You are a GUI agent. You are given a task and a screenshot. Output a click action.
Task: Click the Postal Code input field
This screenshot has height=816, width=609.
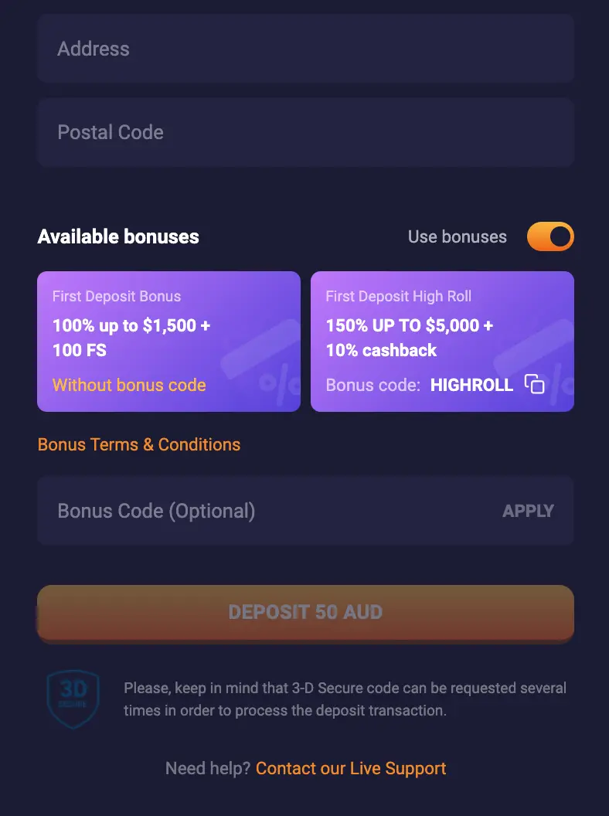(x=304, y=132)
